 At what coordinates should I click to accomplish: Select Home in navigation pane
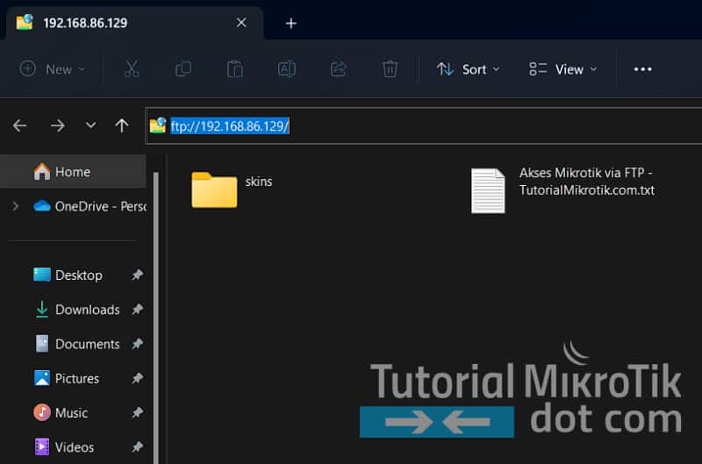(x=73, y=171)
